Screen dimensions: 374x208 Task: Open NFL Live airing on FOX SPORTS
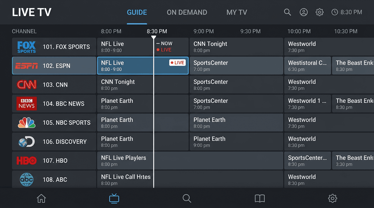coord(125,46)
